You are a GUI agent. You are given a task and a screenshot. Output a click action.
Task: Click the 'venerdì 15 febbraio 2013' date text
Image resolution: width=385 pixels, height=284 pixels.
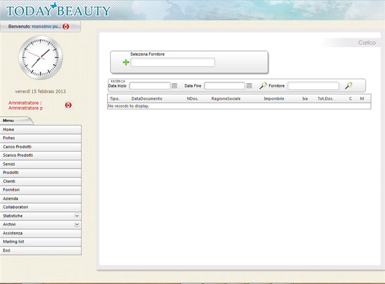coord(40,91)
